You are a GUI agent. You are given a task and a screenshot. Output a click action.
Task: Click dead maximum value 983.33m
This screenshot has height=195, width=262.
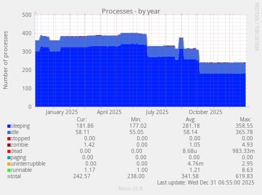[244, 151]
